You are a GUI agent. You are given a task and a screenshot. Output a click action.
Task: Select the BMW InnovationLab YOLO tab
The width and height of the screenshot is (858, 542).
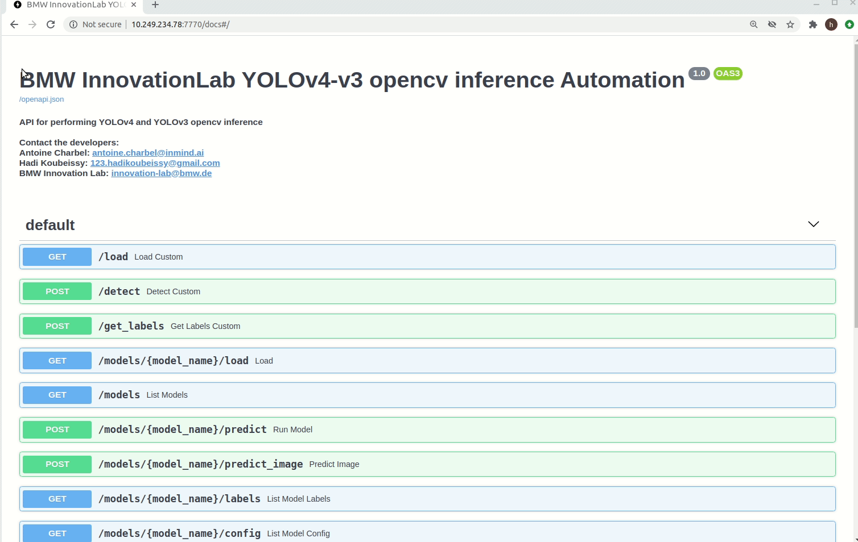tap(74, 5)
